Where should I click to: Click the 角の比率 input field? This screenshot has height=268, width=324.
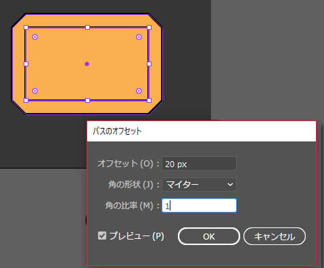200,206
